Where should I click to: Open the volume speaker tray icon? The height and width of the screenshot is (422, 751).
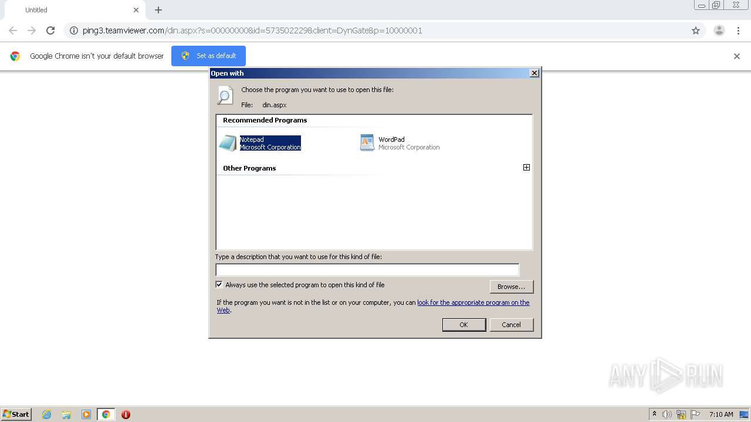pyautogui.click(x=667, y=414)
